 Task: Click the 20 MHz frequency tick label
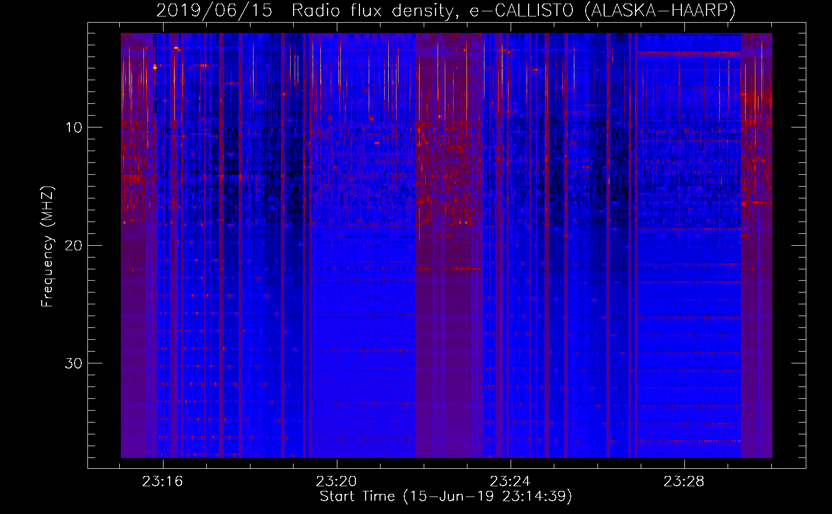74,245
